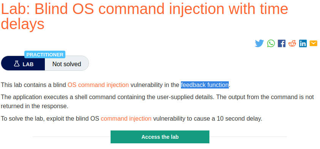This screenshot has height=149, width=320.
Task: Click the highlighted feedback function text
Action: click(x=205, y=85)
